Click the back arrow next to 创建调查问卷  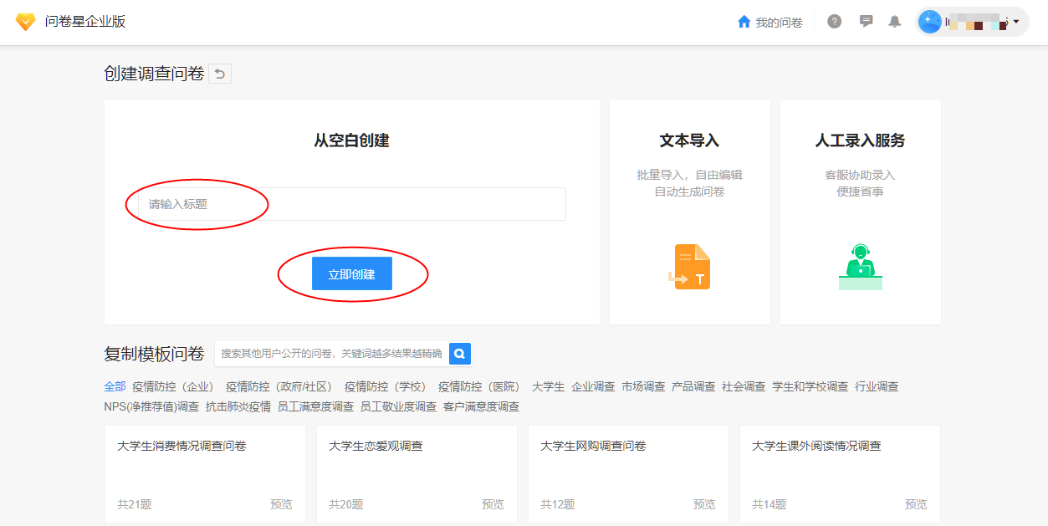point(219,74)
